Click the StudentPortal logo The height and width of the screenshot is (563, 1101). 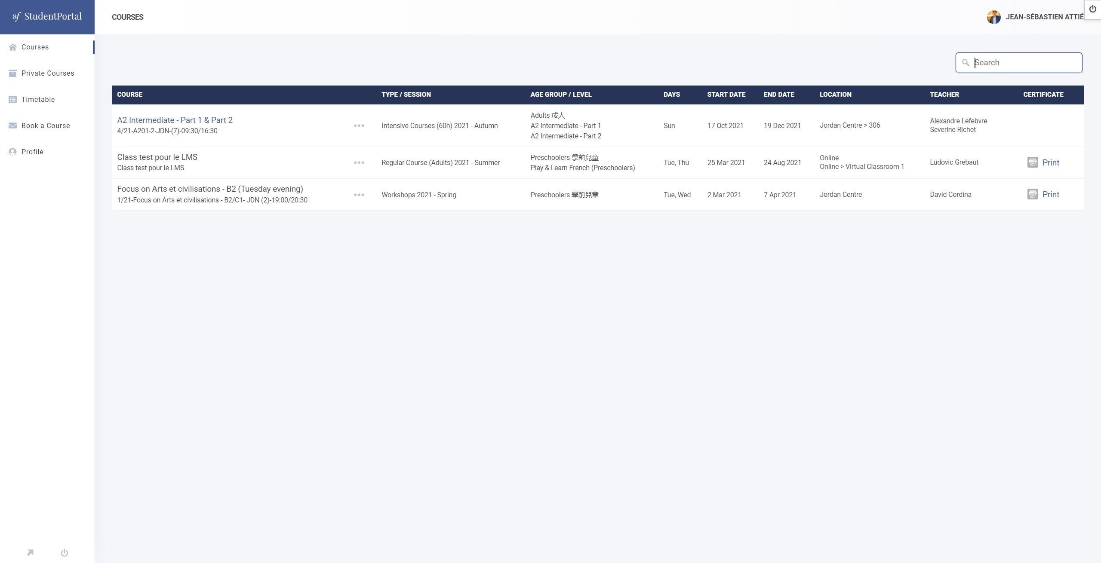tap(47, 17)
